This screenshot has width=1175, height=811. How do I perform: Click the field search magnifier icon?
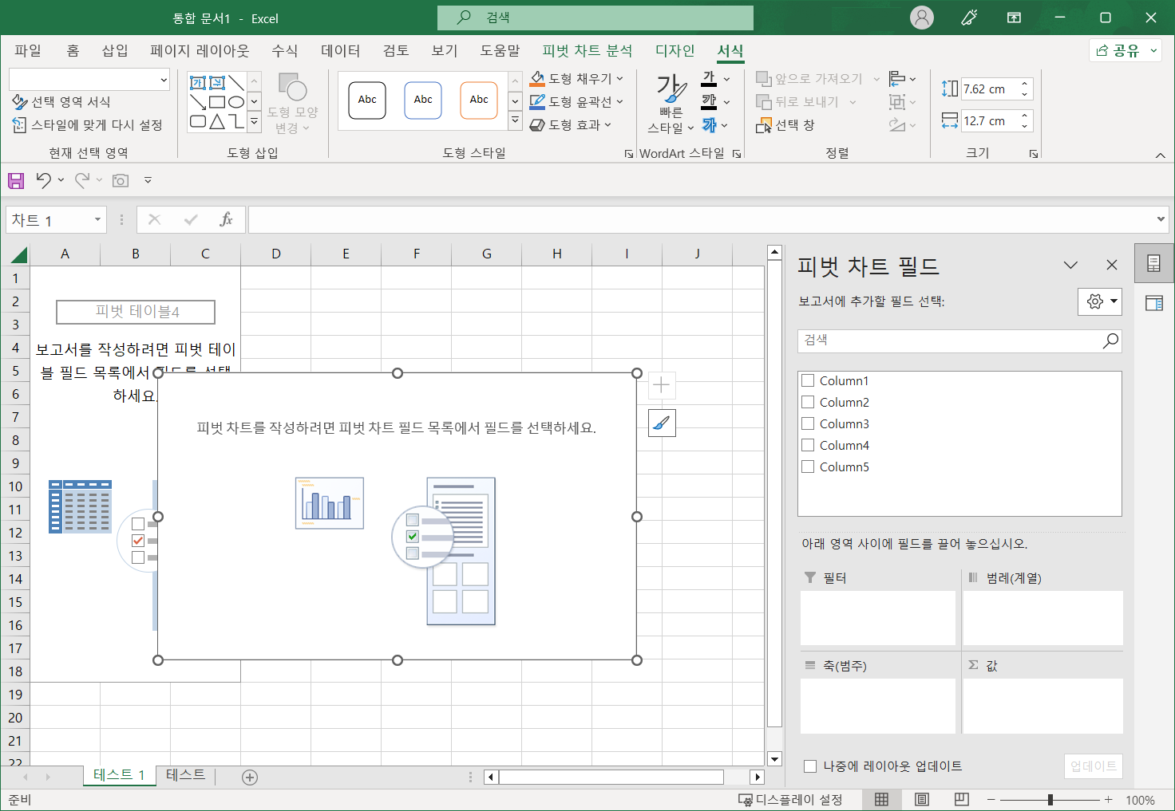point(1110,341)
